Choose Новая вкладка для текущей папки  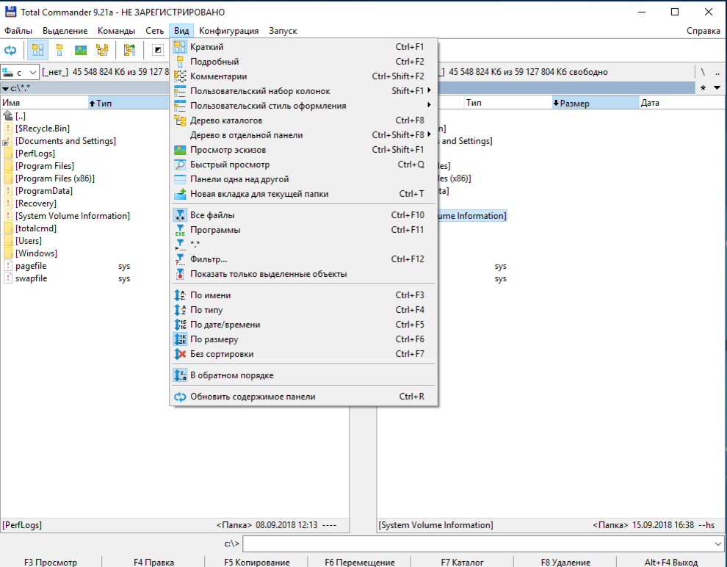[x=304, y=194]
